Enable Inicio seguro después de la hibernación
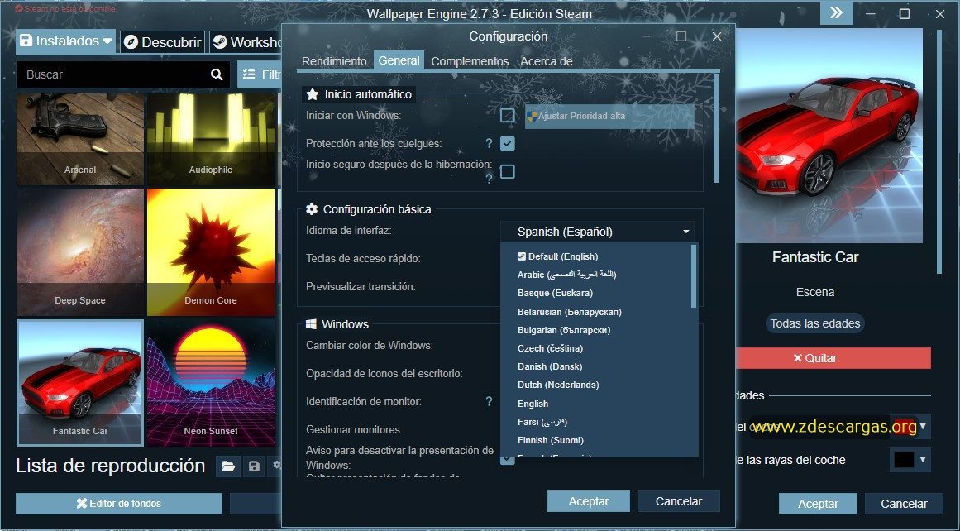The height and width of the screenshot is (531, 960). (508, 171)
